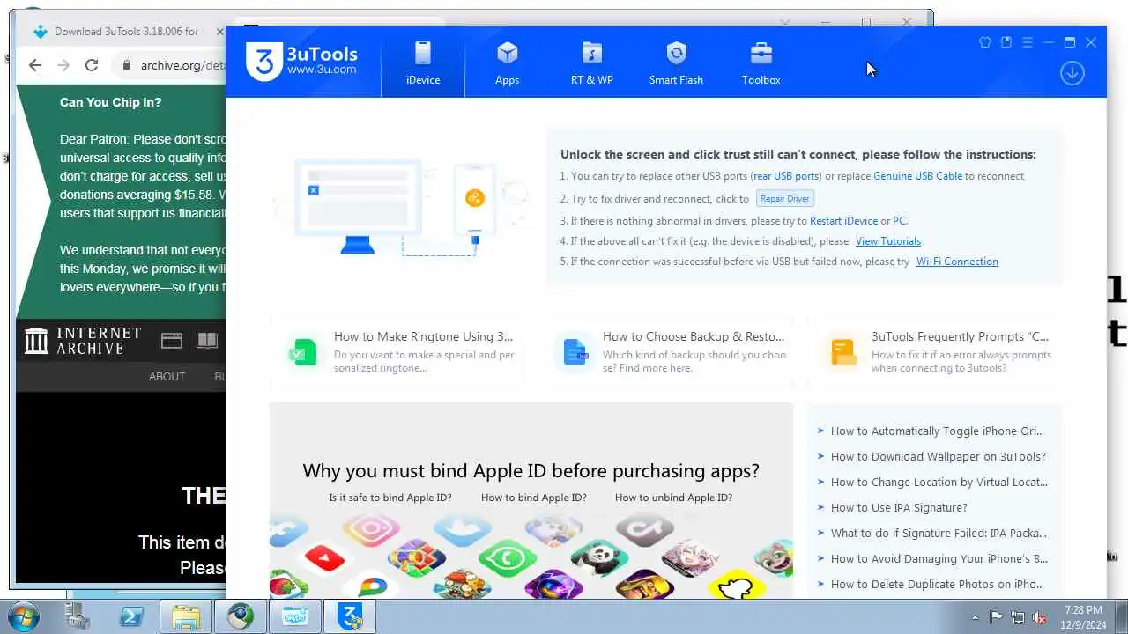This screenshot has width=1128, height=634.
Task: Click the Wi-Fi Connection link
Action: point(957,262)
